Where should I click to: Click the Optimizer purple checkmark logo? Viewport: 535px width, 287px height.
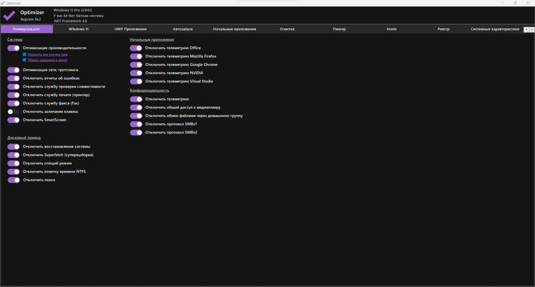coord(9,16)
